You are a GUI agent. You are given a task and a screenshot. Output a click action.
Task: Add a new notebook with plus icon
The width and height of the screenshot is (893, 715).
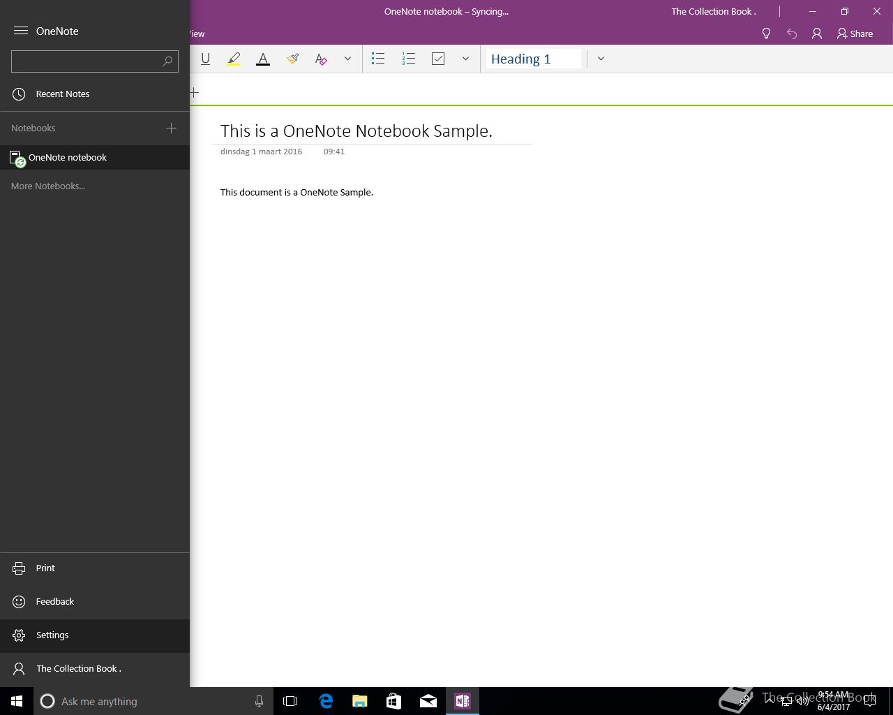[x=171, y=128]
